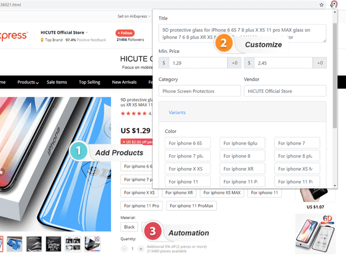The width and height of the screenshot is (346, 255).
Task: Click the product importer extension icon
Action: [334, 5]
